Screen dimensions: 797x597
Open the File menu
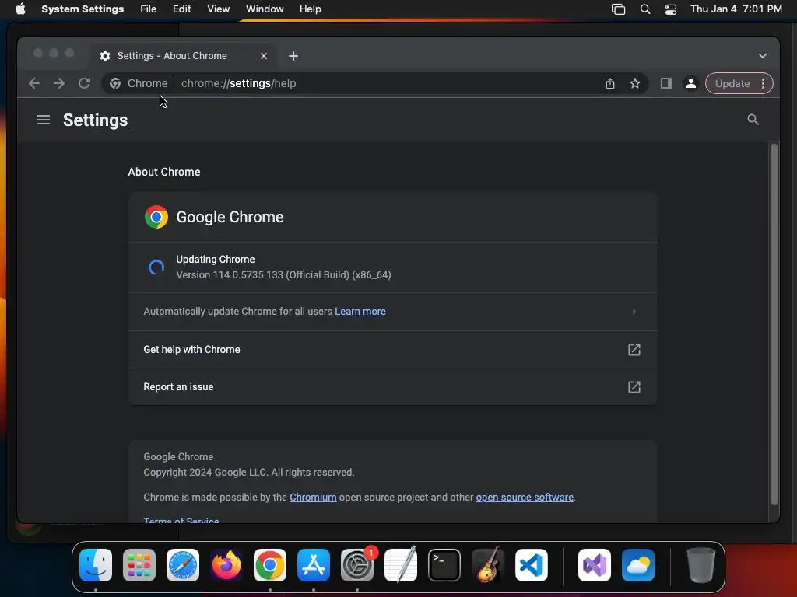[148, 9]
